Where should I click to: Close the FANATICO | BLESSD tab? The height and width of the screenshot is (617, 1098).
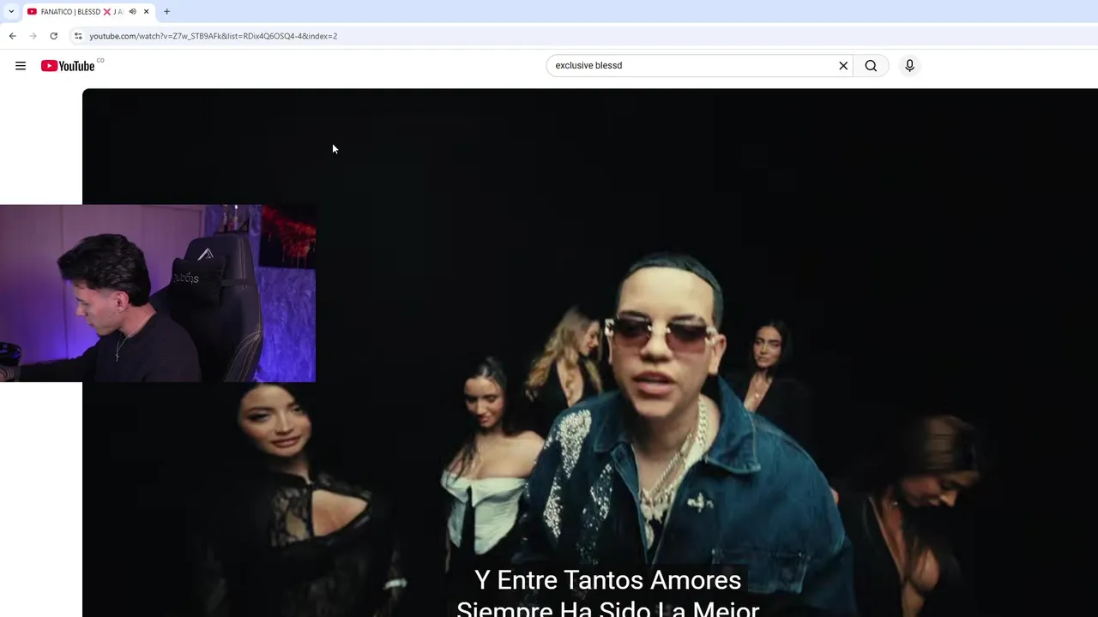[146, 12]
